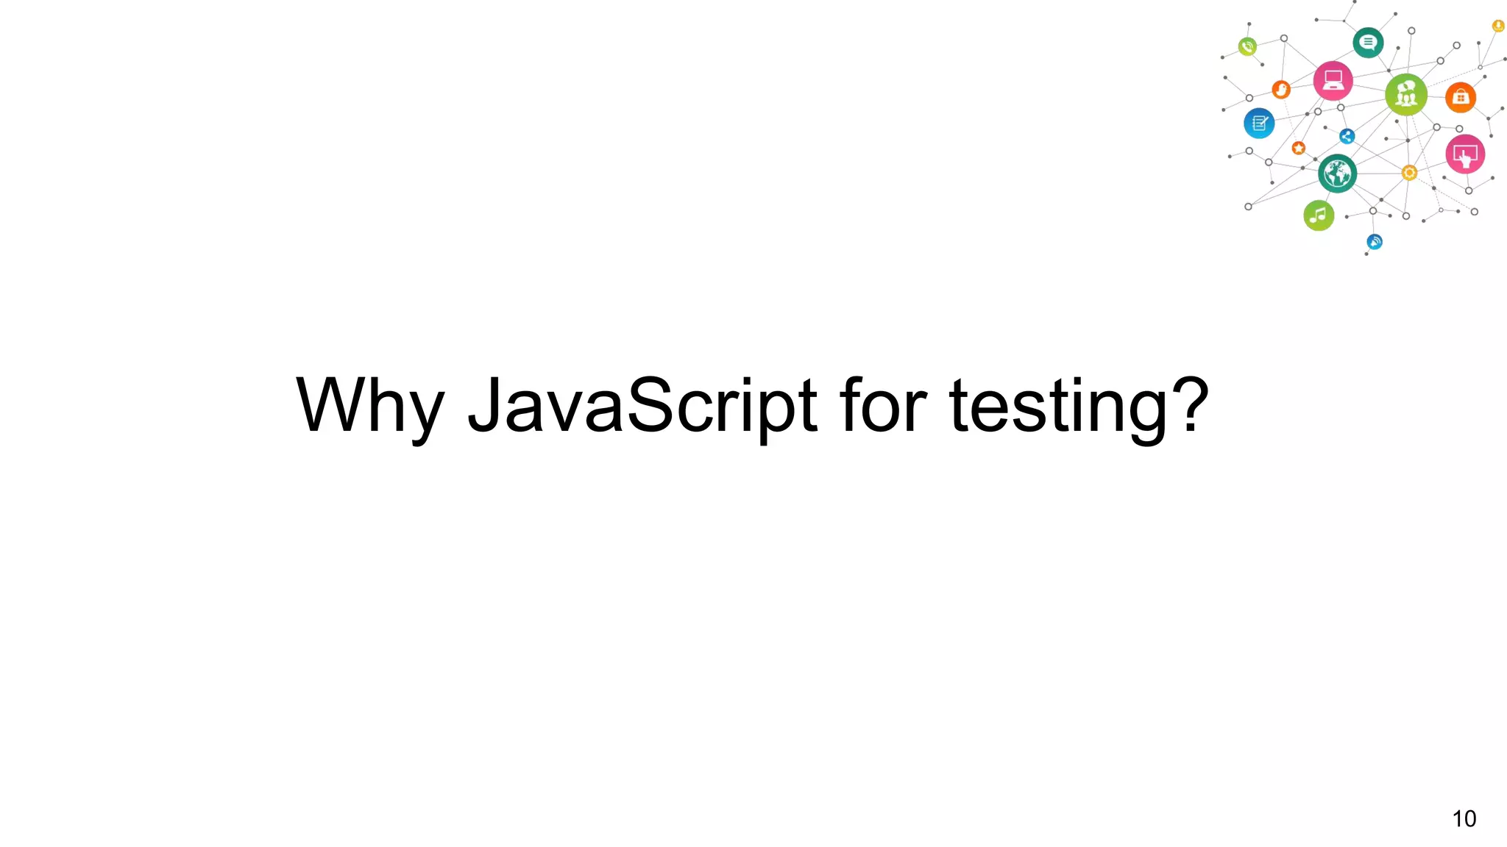1507x847 pixels.
Task: Click the orange star icon
Action: (x=1299, y=149)
